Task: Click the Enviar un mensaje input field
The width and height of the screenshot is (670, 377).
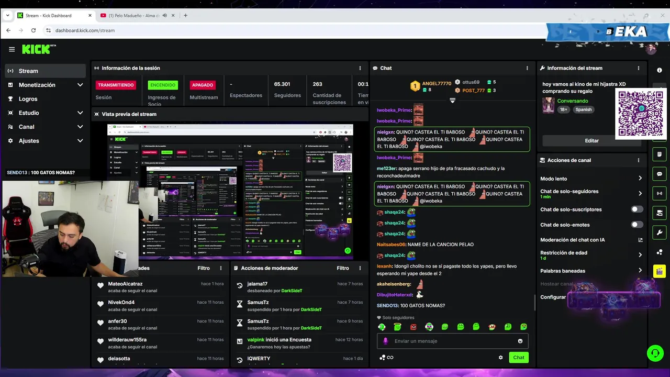Action: (453, 341)
